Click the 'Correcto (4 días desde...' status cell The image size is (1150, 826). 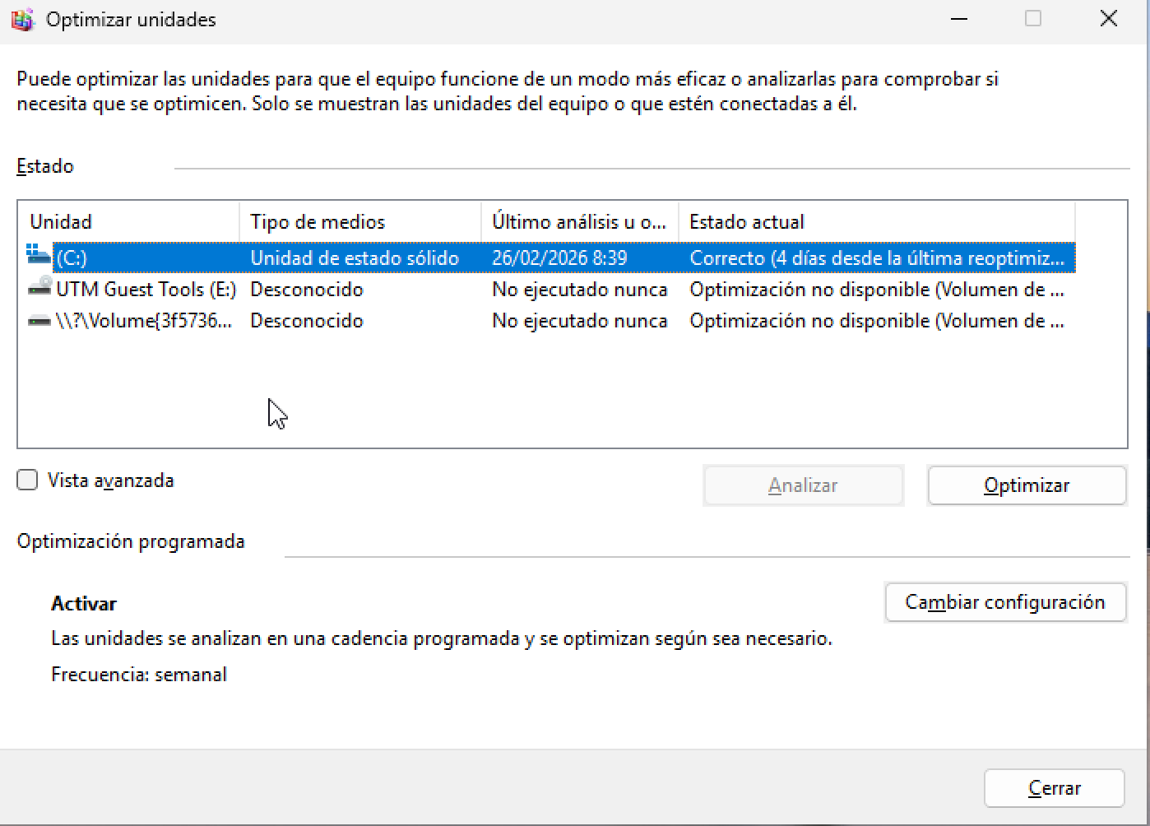877,258
